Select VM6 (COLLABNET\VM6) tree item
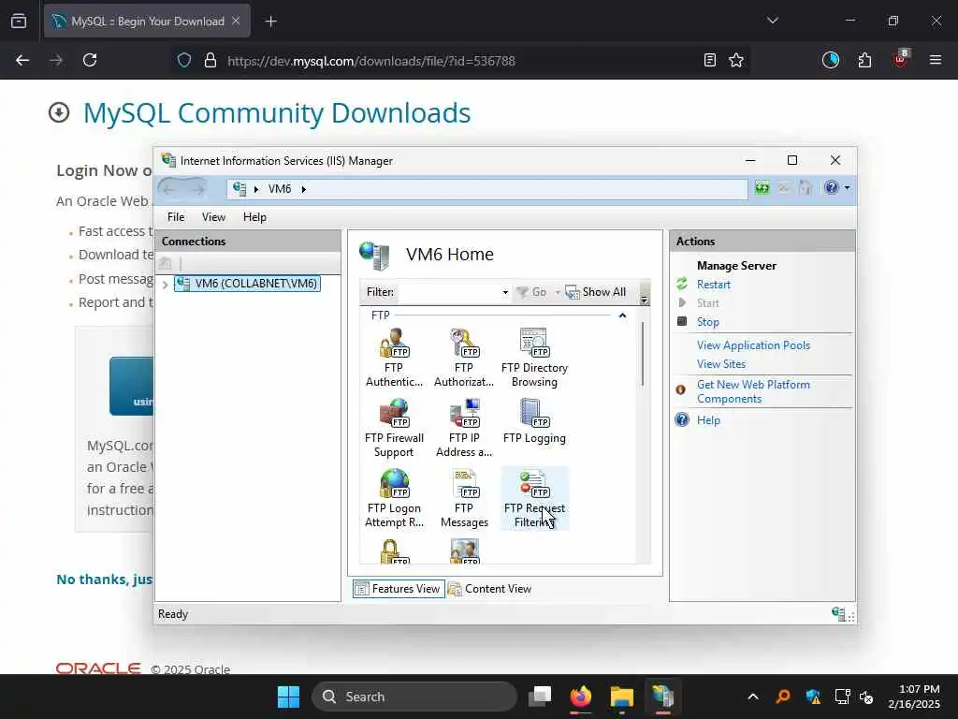The height and width of the screenshot is (719, 958). pyautogui.click(x=247, y=284)
